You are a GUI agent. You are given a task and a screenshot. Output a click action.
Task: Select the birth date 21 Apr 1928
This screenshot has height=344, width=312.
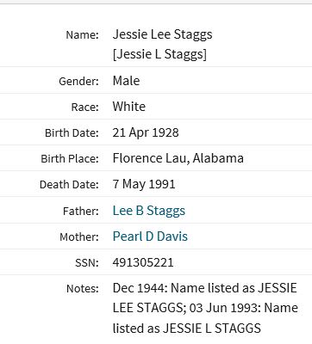click(x=146, y=132)
